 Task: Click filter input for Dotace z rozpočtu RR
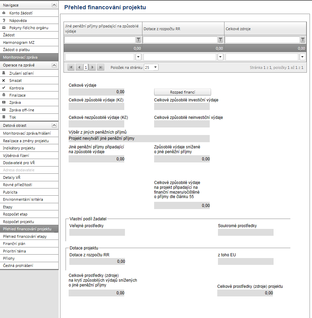(180, 39)
